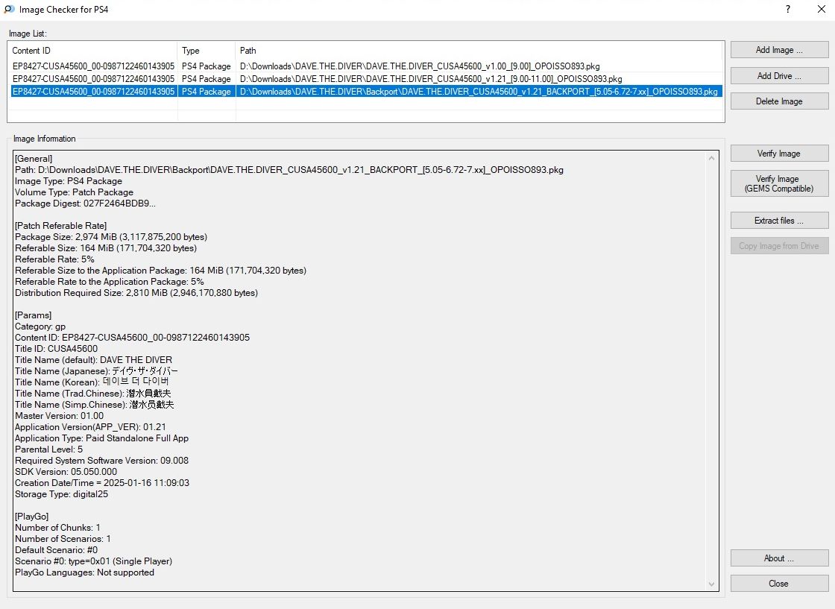Click Delete Image to remove the selected package

pos(779,101)
